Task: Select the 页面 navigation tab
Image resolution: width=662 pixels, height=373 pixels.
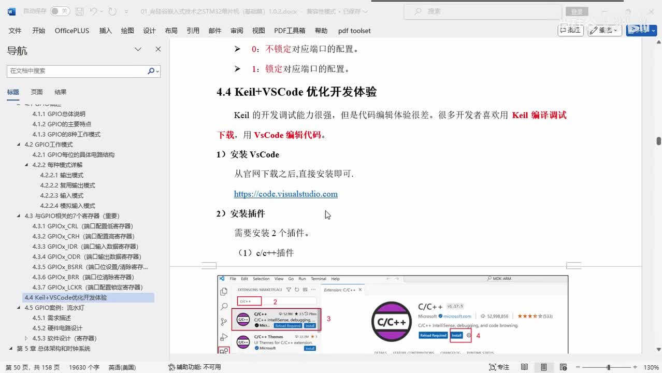Action: (x=37, y=92)
